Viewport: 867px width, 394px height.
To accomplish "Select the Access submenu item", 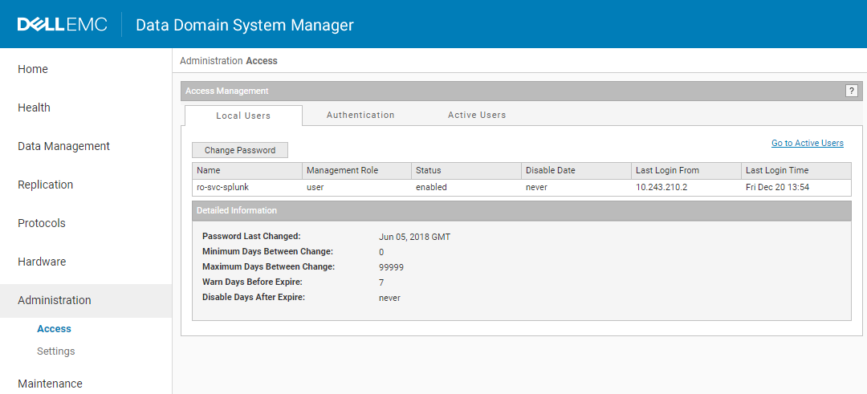I will click(55, 329).
